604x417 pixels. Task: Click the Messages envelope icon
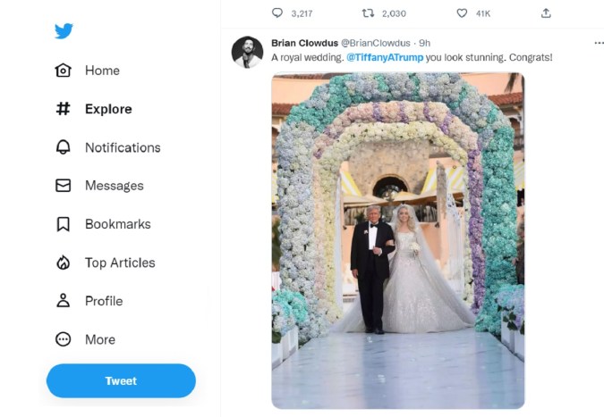tap(63, 186)
